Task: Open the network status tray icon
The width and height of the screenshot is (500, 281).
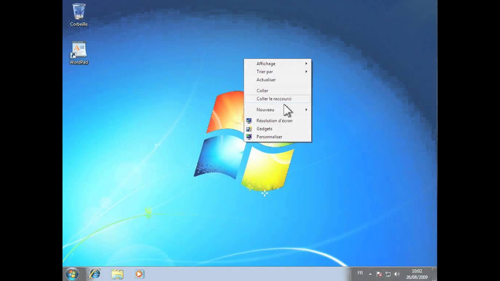Action: coord(388,274)
